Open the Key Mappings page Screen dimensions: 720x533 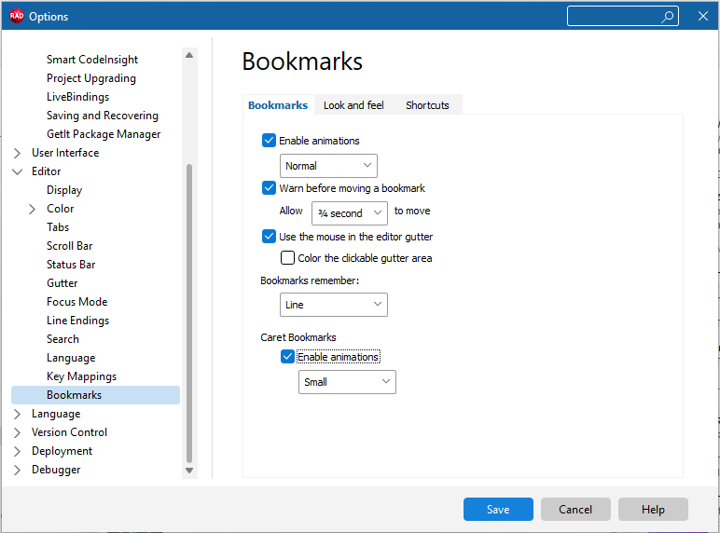click(81, 376)
